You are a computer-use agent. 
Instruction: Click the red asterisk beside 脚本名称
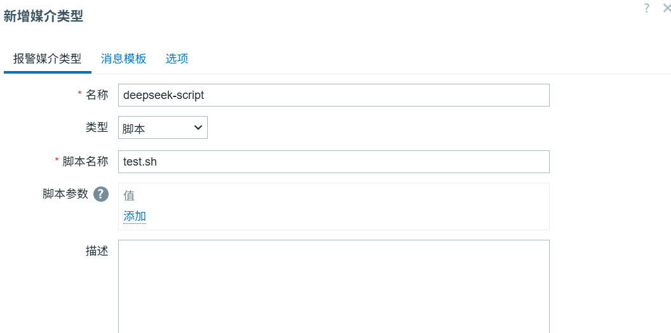point(57,160)
